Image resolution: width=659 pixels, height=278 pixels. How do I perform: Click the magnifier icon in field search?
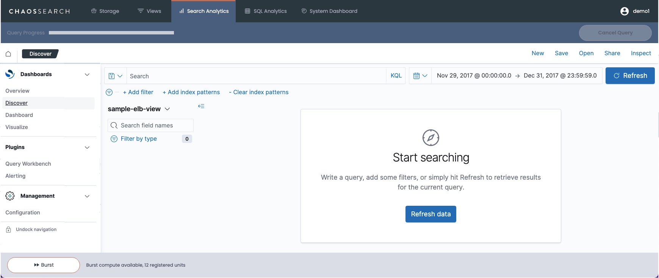(114, 125)
